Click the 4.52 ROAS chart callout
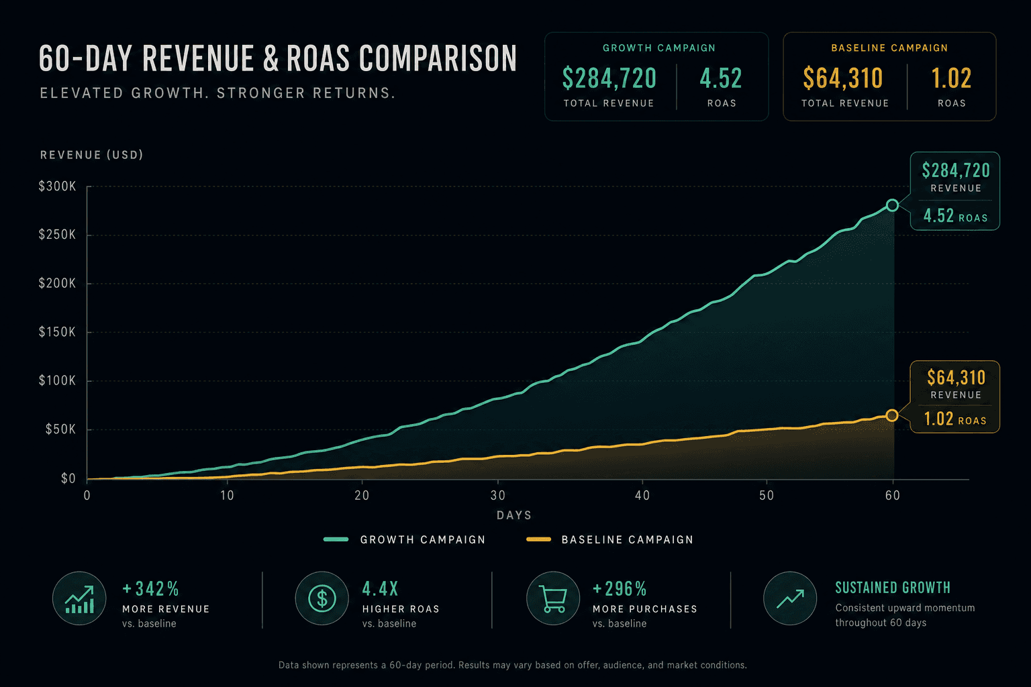Image resolution: width=1031 pixels, height=687 pixels. (x=955, y=215)
